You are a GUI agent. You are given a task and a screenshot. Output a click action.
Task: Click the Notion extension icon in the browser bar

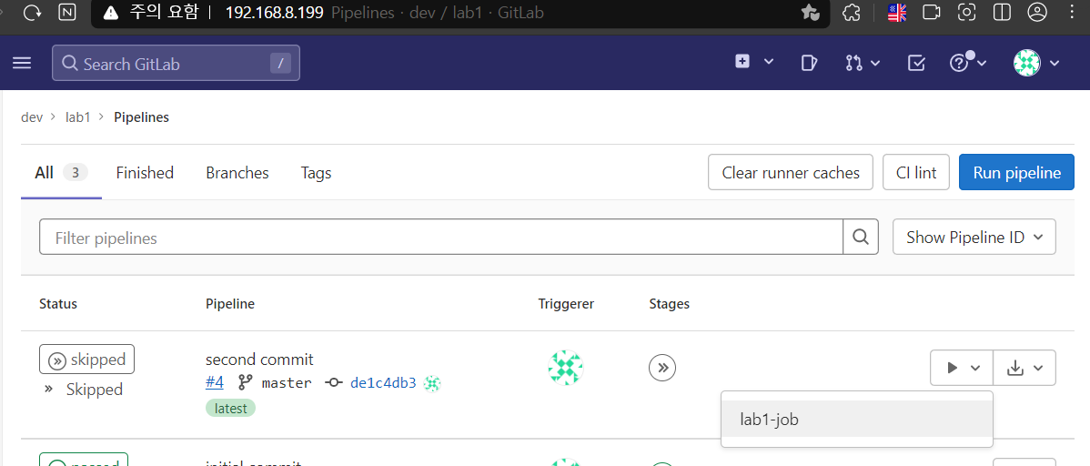point(67,13)
